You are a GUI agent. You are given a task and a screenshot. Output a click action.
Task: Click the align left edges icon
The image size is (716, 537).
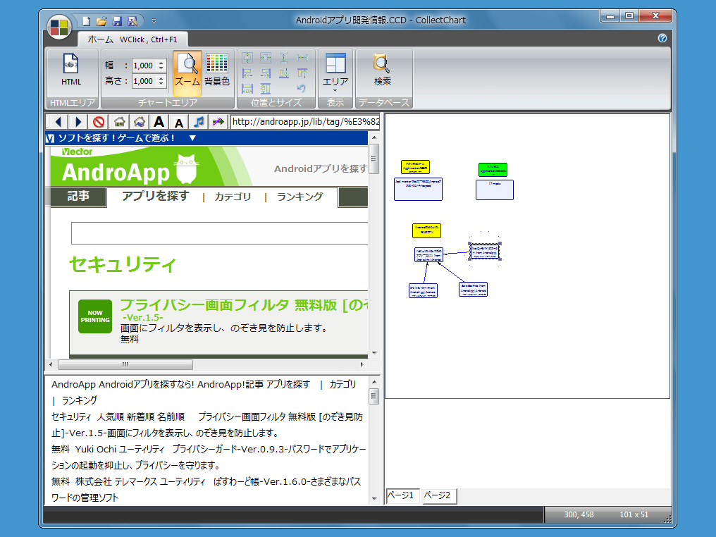247,73
